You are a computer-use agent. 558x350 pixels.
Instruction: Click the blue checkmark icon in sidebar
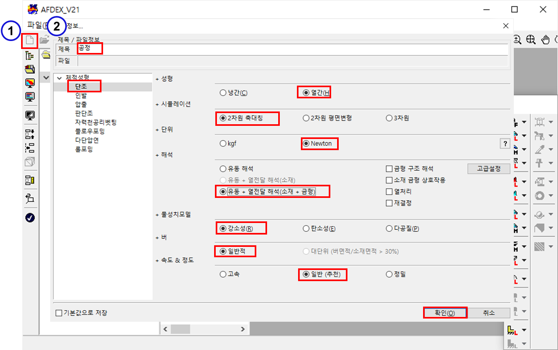30,218
